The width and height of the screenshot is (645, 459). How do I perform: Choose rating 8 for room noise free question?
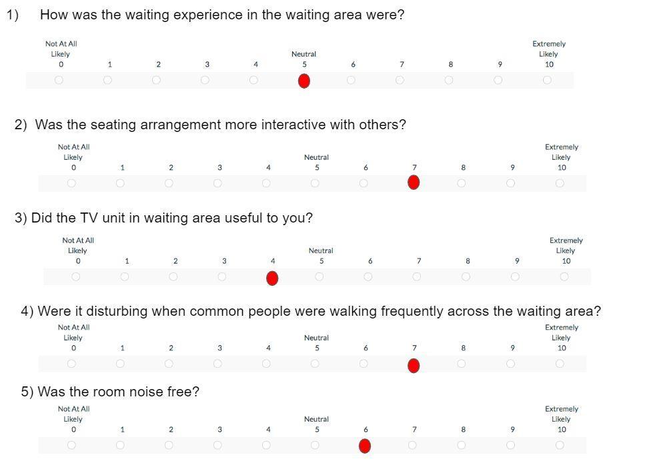point(461,445)
